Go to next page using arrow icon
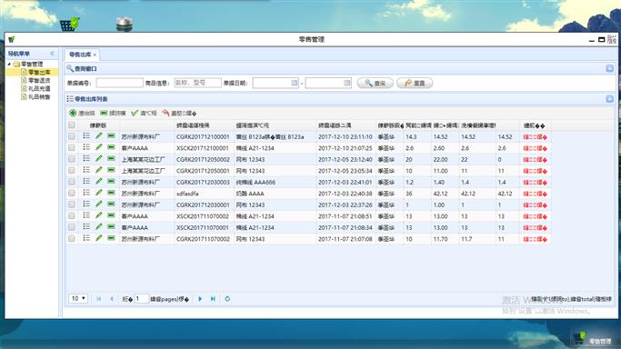The height and width of the screenshot is (349, 621). pyautogui.click(x=200, y=299)
